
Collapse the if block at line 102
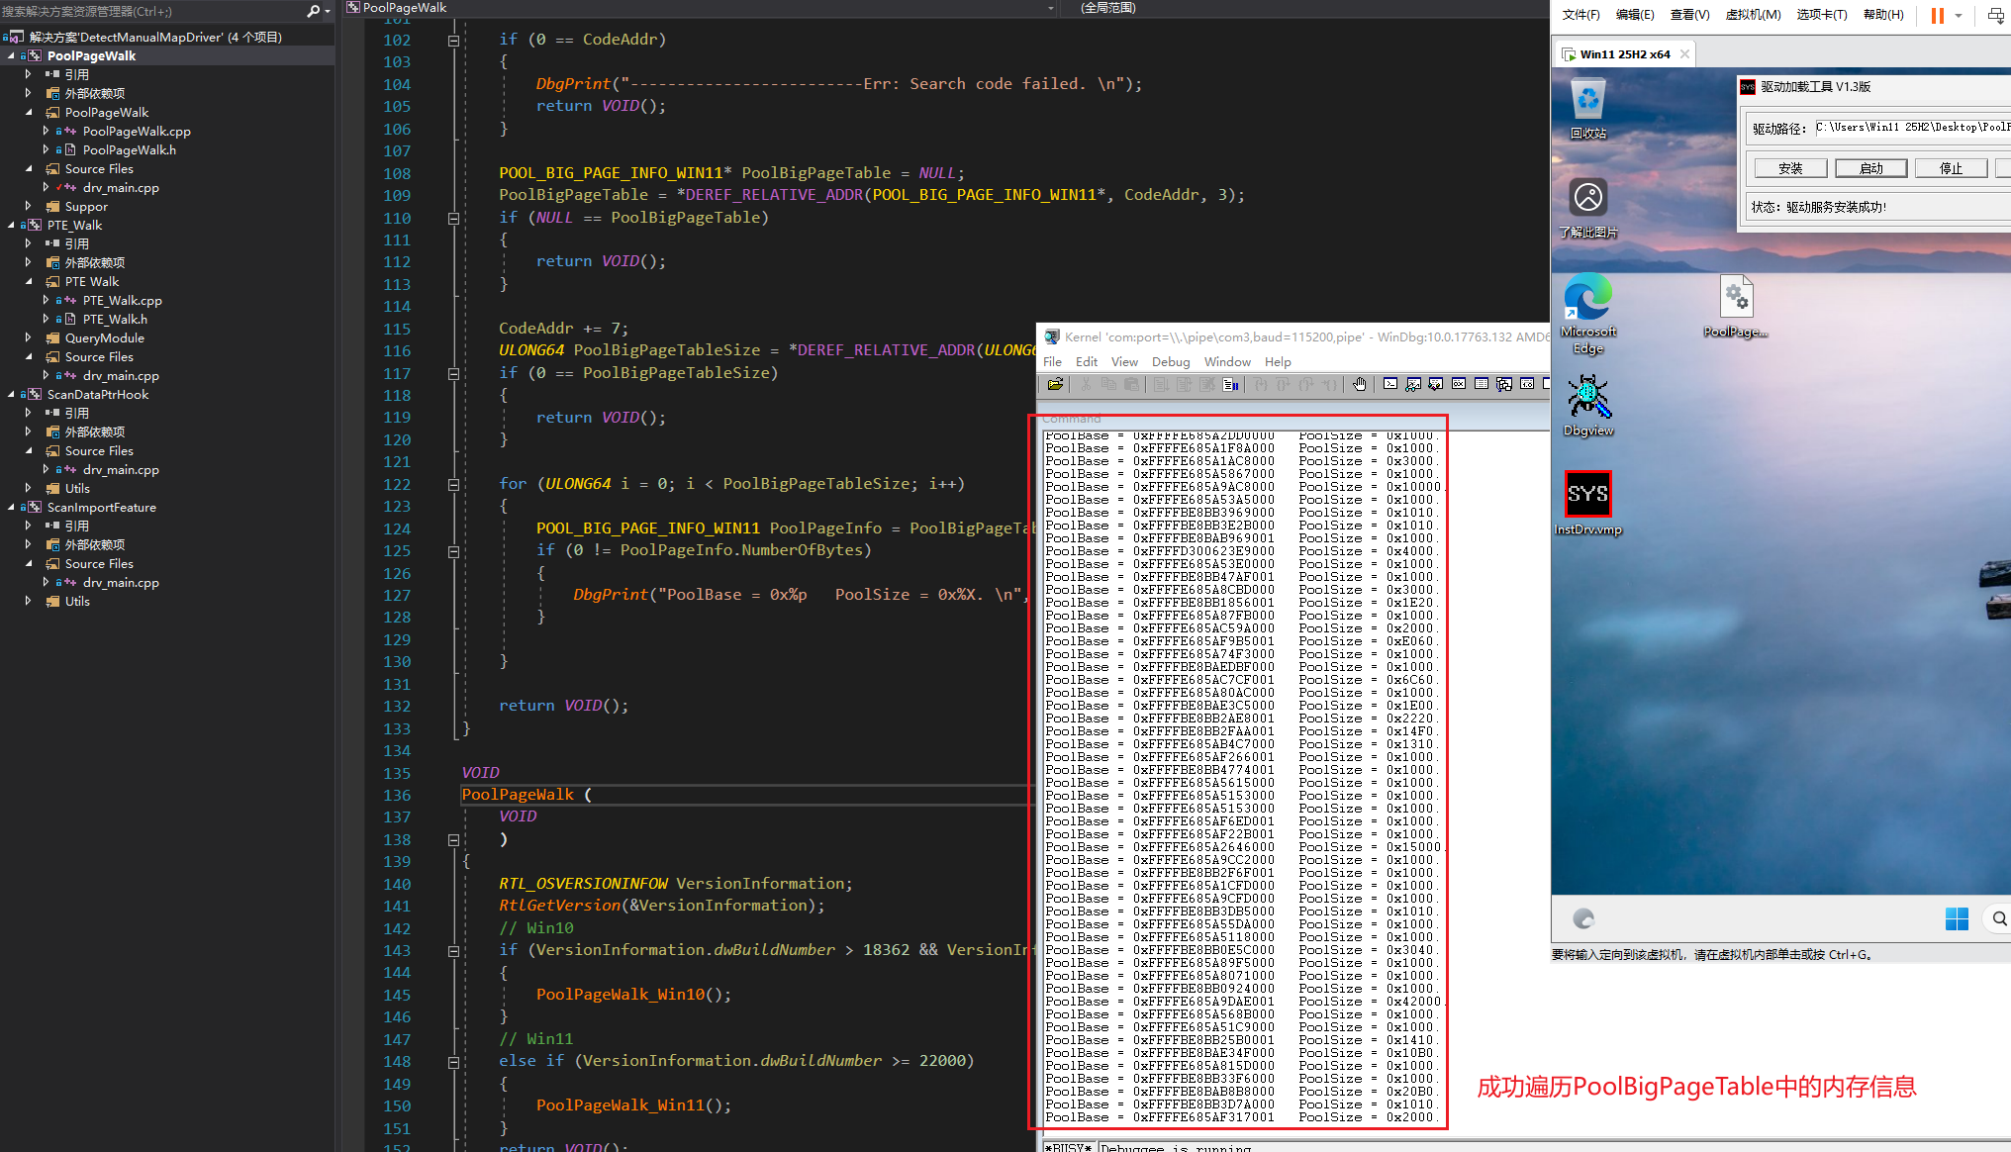[453, 41]
